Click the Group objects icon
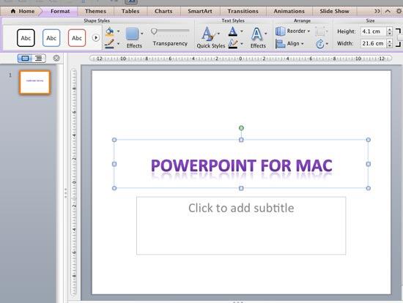Screen dimensions: 403x303 [320, 31]
